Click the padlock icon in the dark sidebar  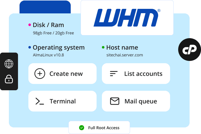tap(9, 79)
